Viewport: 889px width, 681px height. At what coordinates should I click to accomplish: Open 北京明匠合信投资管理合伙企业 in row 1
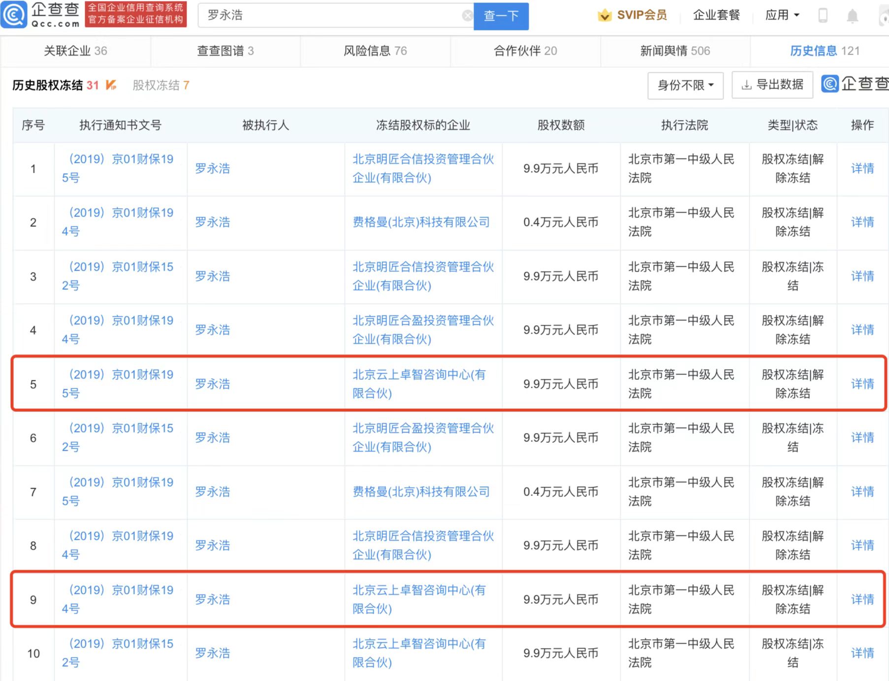pos(423,168)
